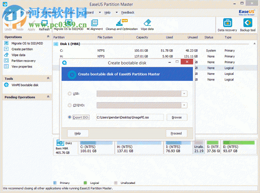260x193 pixels.
Task: Sort by the Type column header
Action: click(x=228, y=37)
